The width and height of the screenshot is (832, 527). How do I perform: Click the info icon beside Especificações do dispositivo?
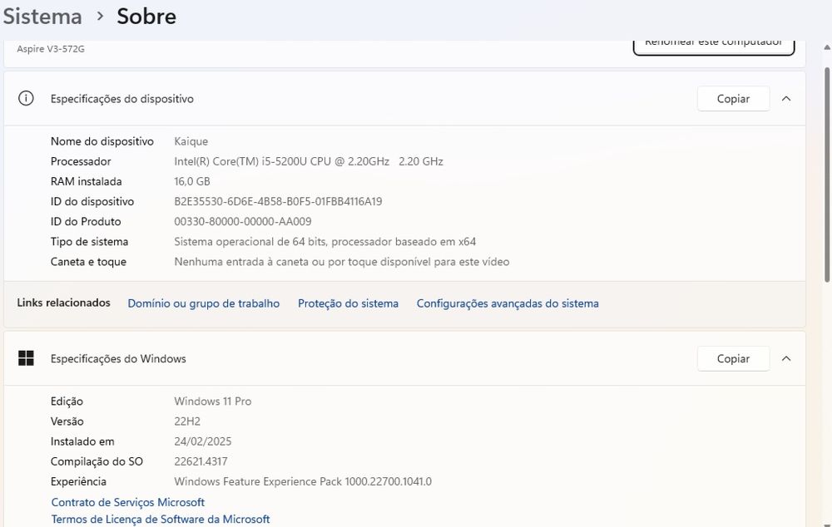click(26, 98)
